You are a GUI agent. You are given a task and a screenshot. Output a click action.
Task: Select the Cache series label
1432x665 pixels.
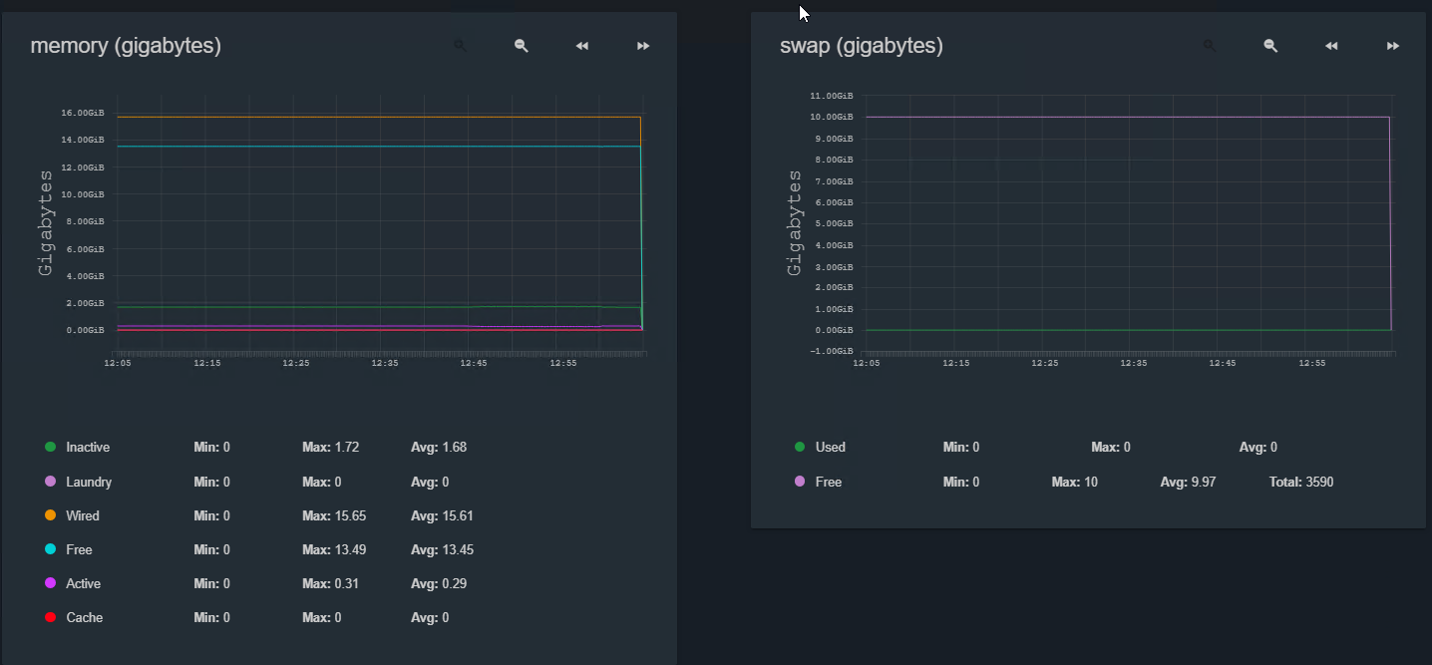tap(85, 617)
